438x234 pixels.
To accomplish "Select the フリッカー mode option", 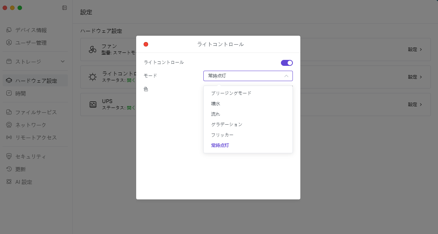I will click(x=222, y=135).
